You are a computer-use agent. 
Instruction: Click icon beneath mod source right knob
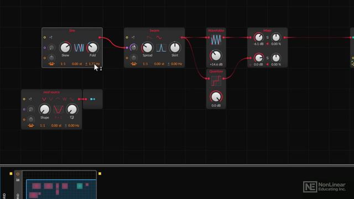tap(72, 117)
